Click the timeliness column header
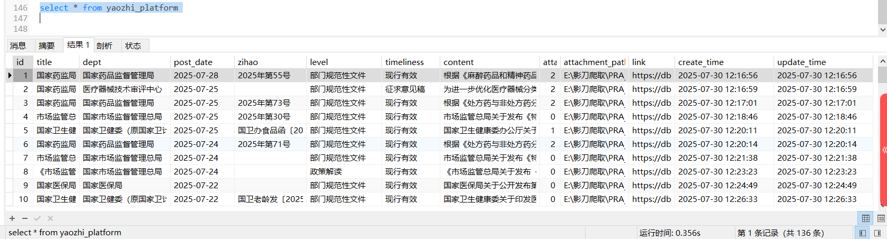This screenshot has width=887, height=239. [404, 62]
